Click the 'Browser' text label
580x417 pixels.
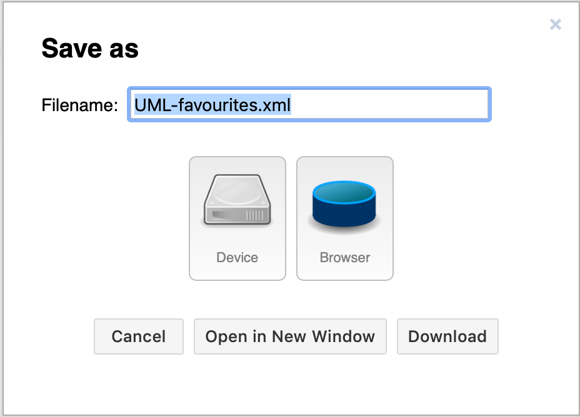tap(345, 257)
